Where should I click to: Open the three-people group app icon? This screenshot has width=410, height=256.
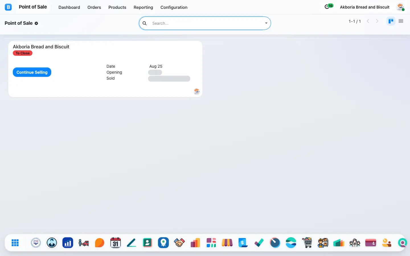coord(355,243)
